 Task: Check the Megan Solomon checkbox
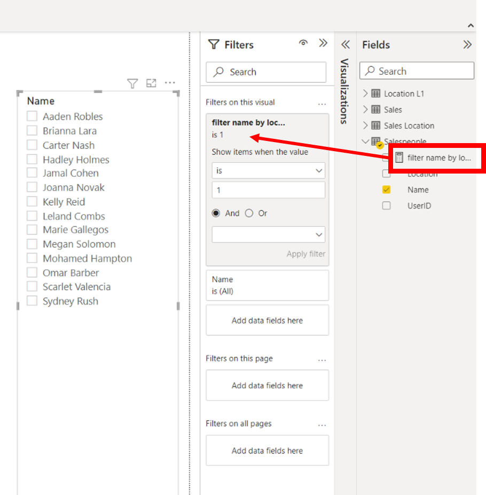point(32,243)
